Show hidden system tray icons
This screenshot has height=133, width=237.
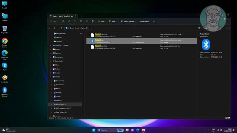tap(208, 130)
